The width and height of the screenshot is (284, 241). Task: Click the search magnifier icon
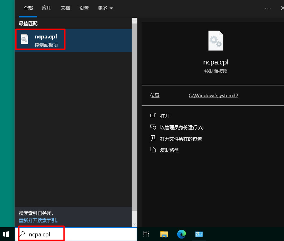[x=22, y=234]
